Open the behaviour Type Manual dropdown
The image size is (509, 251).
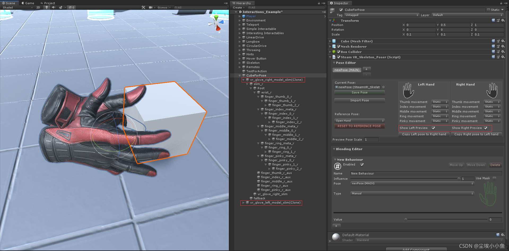pyautogui.click(x=412, y=193)
